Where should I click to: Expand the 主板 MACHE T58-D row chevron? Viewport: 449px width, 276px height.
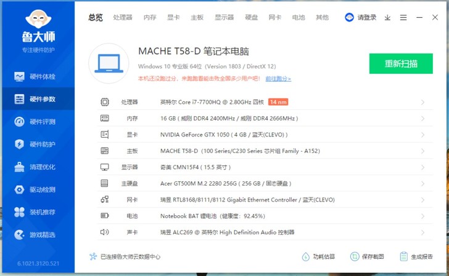click(422, 151)
